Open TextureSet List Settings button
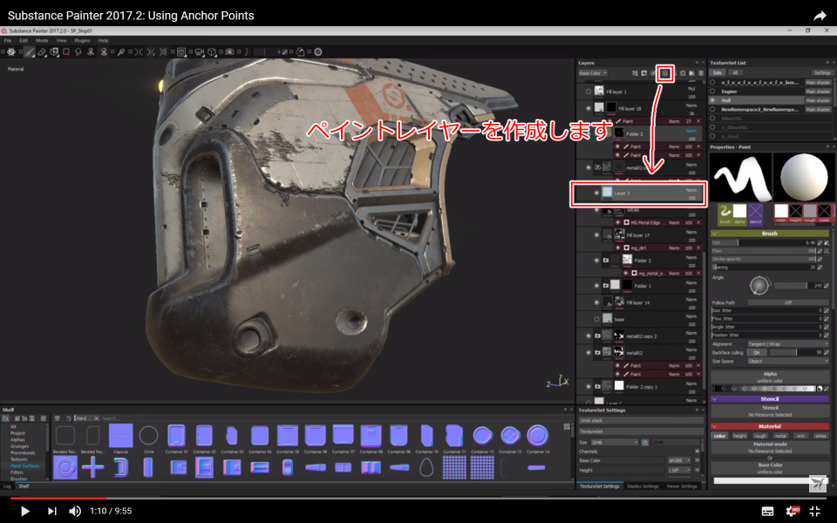Viewport: 837px width, 523px height. [822, 72]
